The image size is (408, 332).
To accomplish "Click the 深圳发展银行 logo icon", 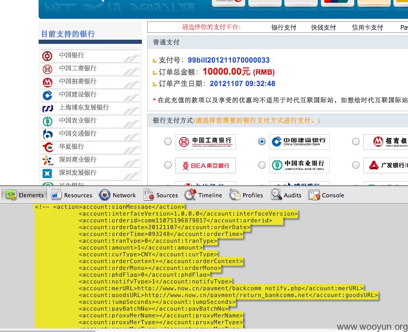I will tap(47, 173).
